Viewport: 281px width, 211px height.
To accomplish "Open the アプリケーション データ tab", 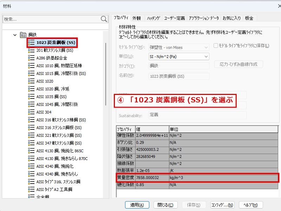I will (x=204, y=18).
